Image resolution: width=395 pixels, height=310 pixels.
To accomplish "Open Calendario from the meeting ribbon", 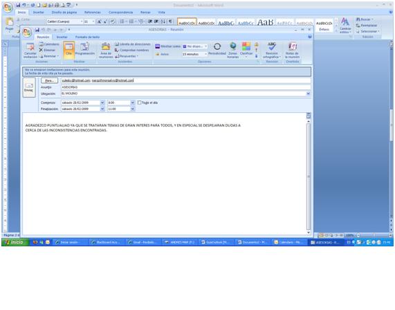I will click(49, 44).
